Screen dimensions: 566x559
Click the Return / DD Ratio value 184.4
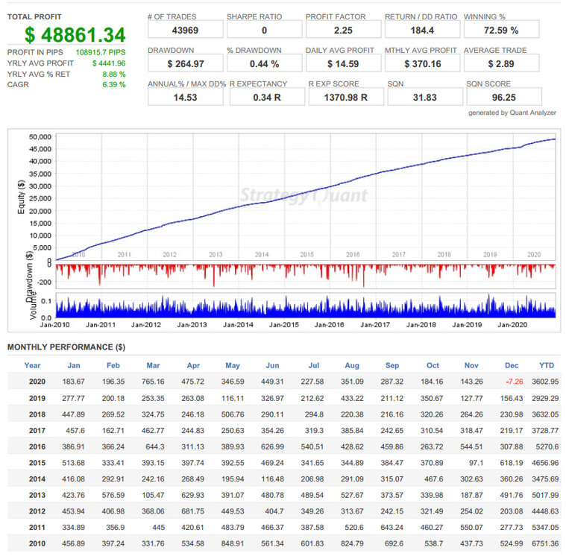422,31
